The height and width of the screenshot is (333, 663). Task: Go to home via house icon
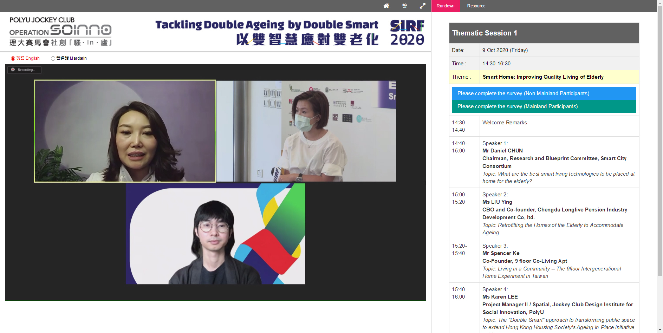386,6
